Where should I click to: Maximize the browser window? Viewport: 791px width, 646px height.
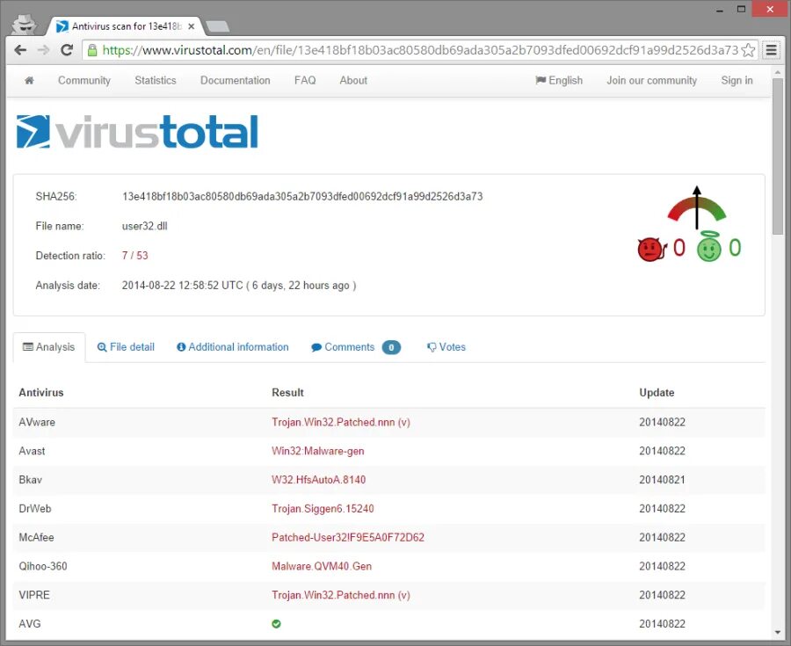tap(741, 10)
